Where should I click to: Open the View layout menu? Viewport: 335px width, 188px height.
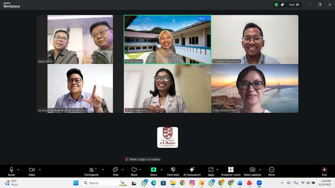coord(294,5)
